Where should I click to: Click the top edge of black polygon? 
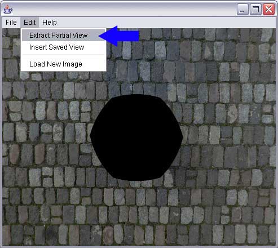[135, 95]
